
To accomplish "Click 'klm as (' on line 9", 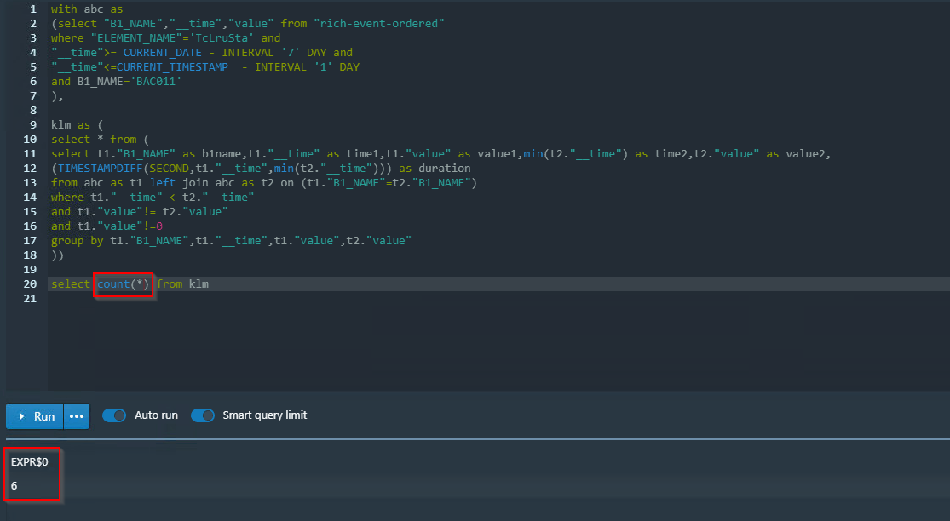I will [x=77, y=125].
